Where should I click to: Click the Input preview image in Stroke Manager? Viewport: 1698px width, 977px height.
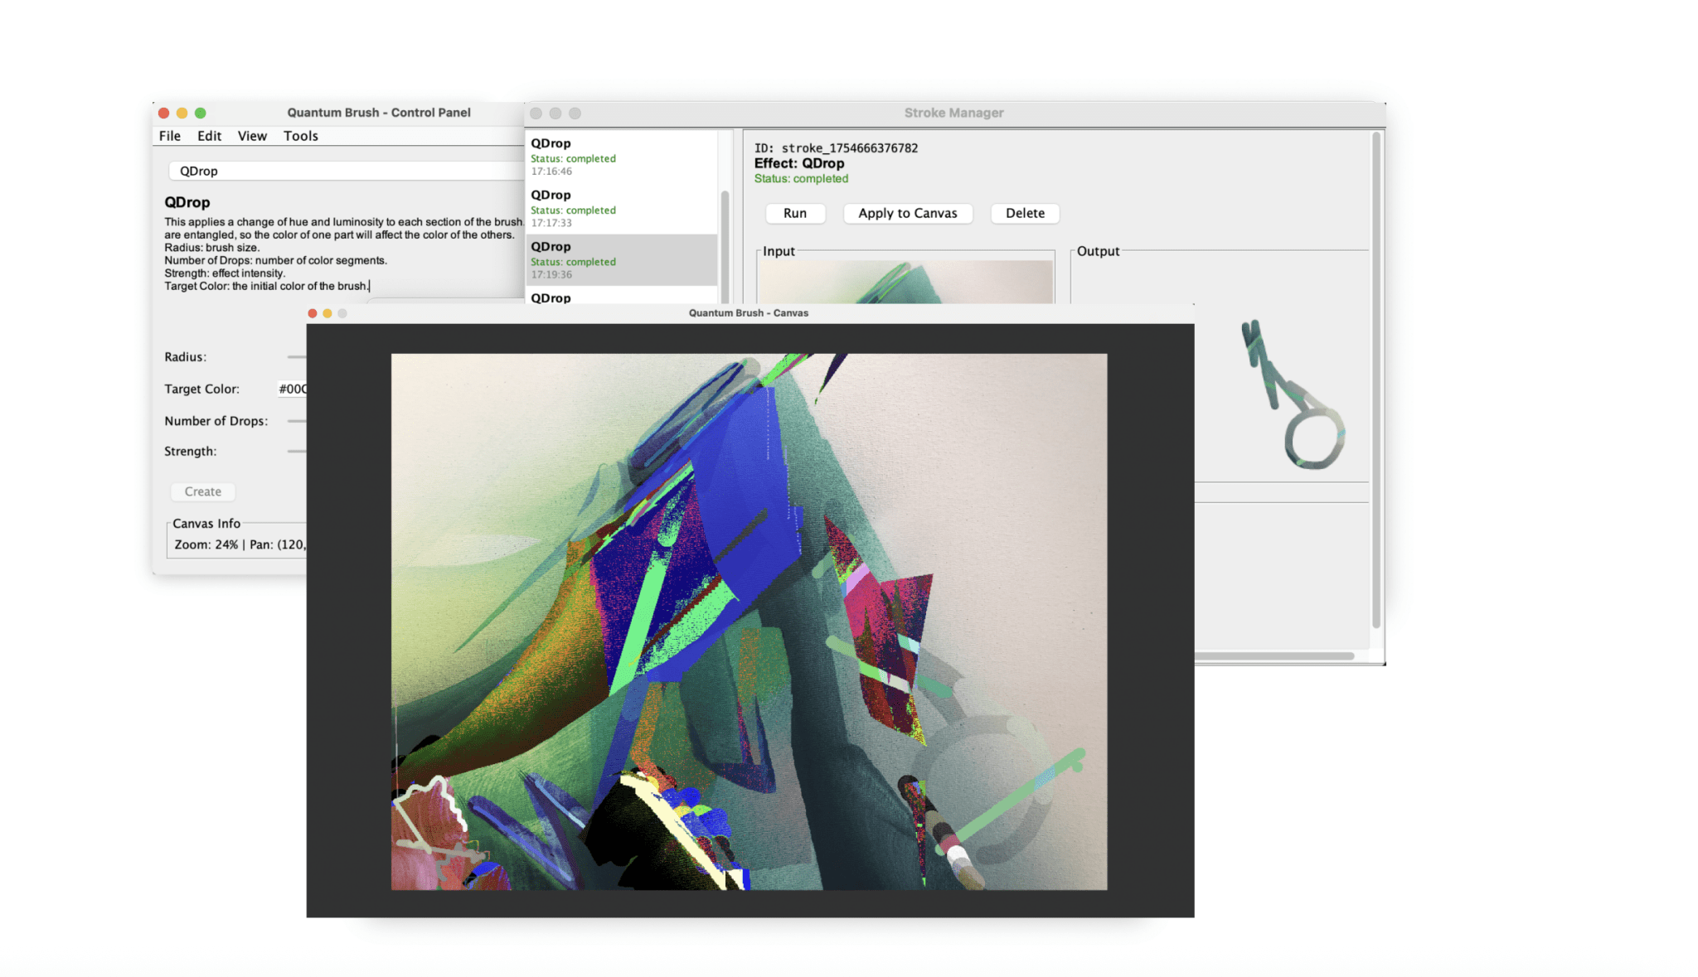[x=905, y=282]
